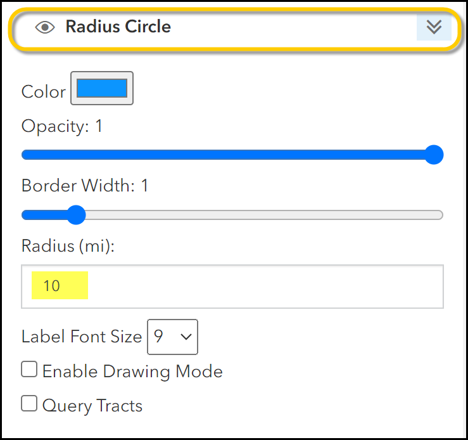Image resolution: width=468 pixels, height=440 pixels.
Task: Check the Query Tracts checkbox
Action: coord(29,404)
